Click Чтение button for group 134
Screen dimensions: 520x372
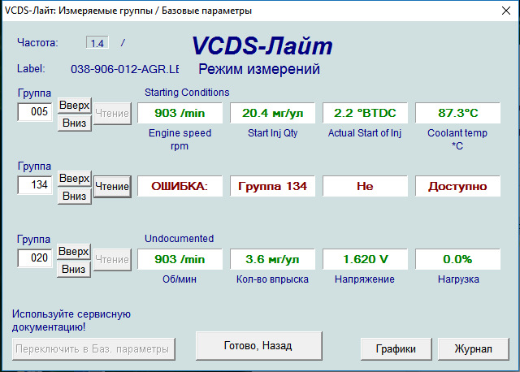tap(112, 187)
